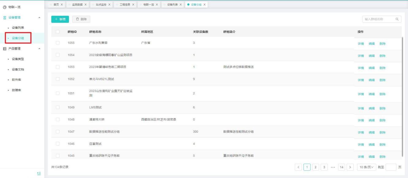This screenshot has height=178, width=408.
Task: Collapse the 产品管理 sidebar section
Action: click(39, 49)
